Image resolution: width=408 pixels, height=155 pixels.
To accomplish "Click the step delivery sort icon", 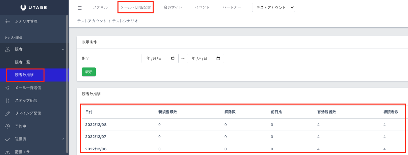I will coord(8,101).
